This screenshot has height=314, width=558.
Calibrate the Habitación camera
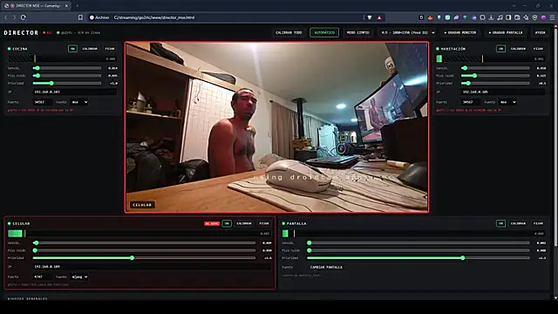[x=518, y=49]
